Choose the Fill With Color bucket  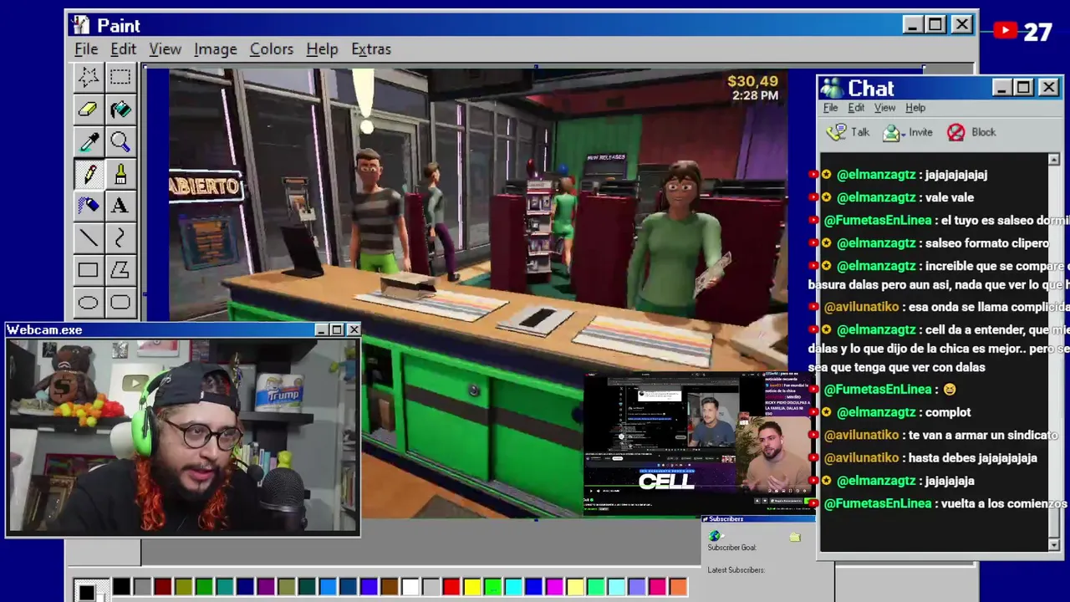coord(120,109)
